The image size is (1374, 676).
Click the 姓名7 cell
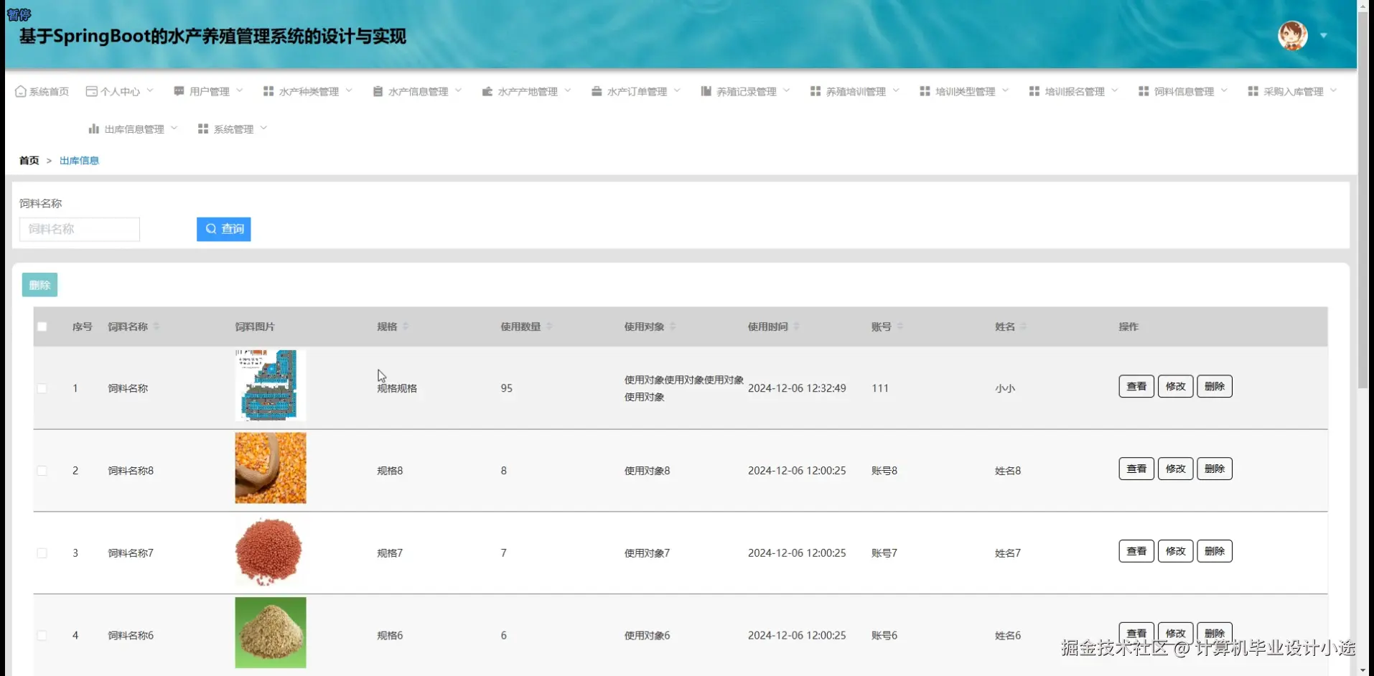(x=1008, y=553)
